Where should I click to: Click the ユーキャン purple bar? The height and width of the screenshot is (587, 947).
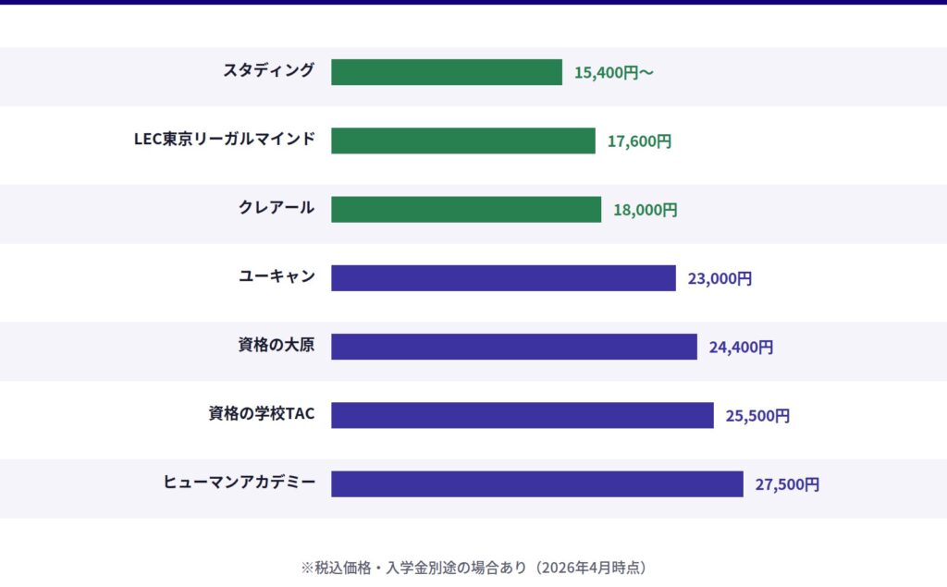coord(503,278)
